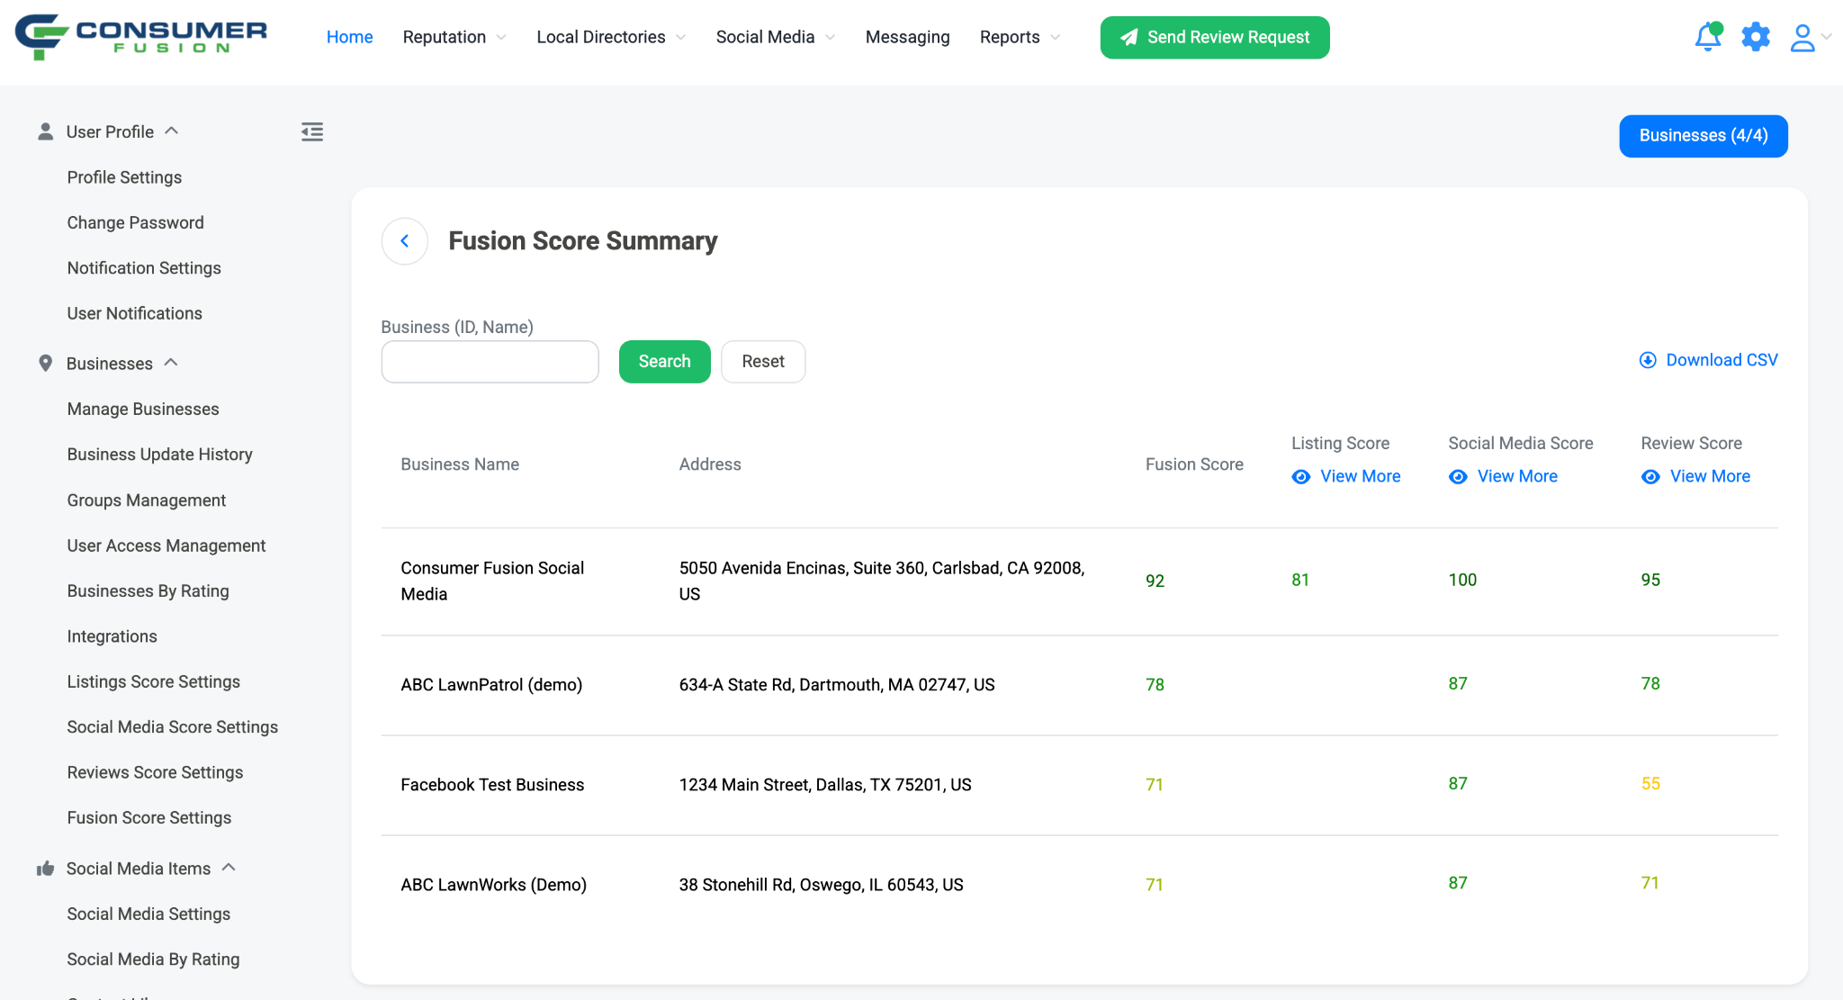
Task: Select Groups Management in the sidebar
Action: 147,500
